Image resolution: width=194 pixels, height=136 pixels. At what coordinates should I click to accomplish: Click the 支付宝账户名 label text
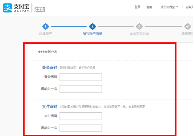pos(47,52)
